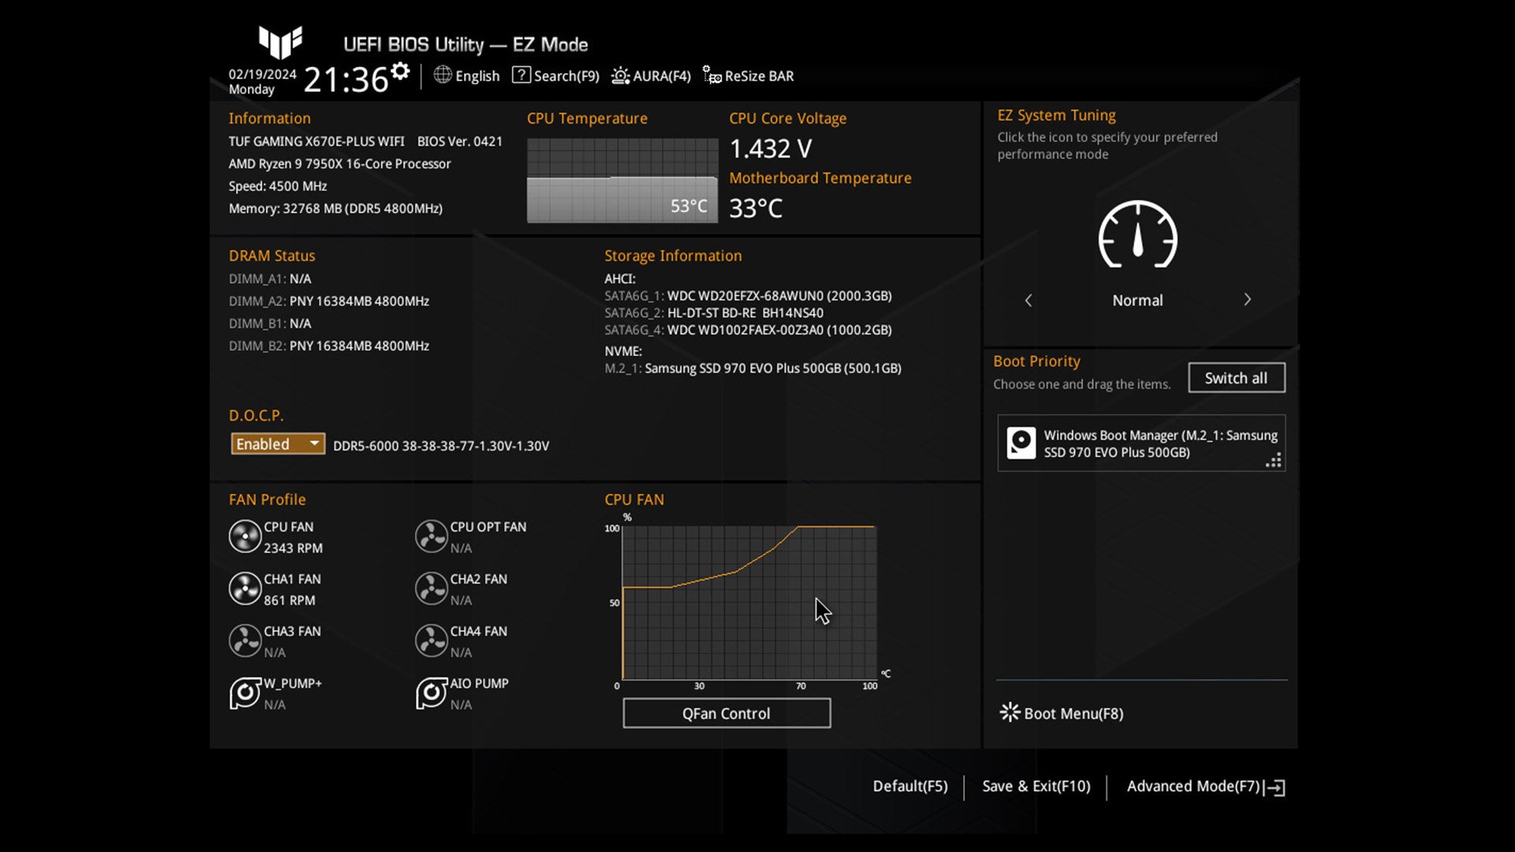Image resolution: width=1515 pixels, height=852 pixels.
Task: Click the settings gear next to the clock
Action: click(x=401, y=72)
